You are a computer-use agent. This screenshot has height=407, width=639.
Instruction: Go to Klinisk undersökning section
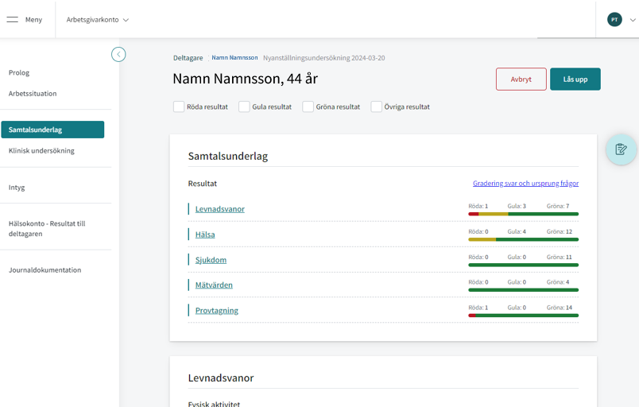click(x=41, y=151)
